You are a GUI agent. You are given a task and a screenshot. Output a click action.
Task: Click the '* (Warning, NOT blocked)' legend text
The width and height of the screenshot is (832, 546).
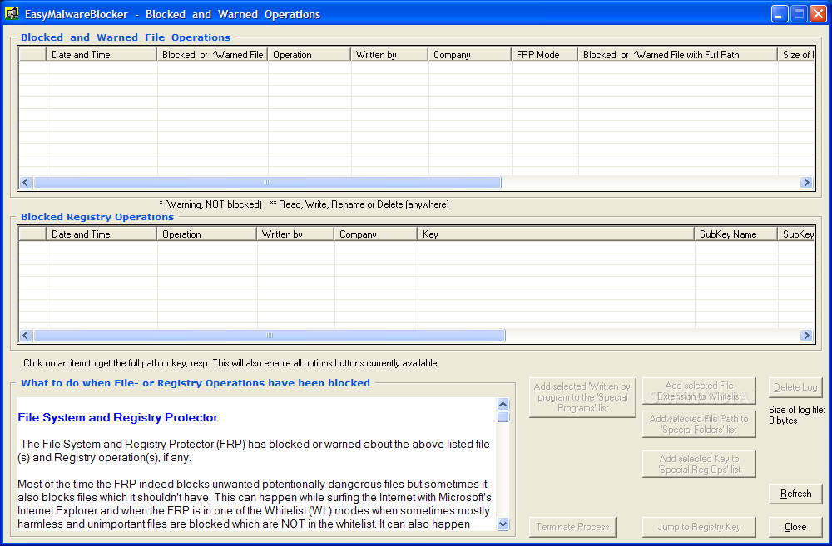[210, 204]
